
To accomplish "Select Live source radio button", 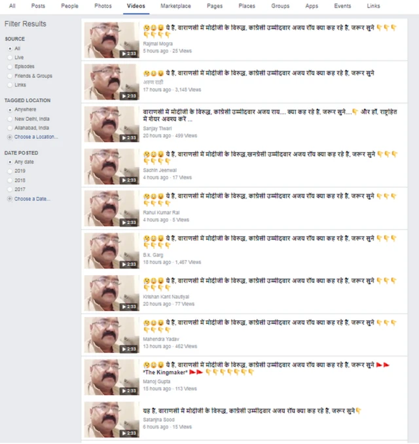I will tap(10, 58).
